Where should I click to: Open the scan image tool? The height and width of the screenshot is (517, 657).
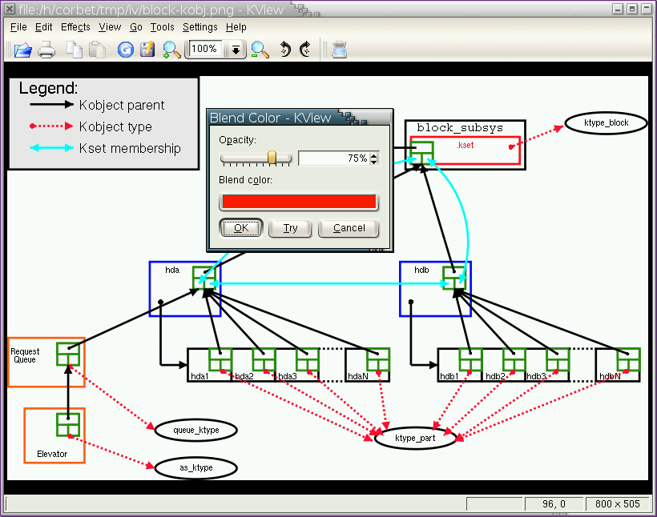338,49
